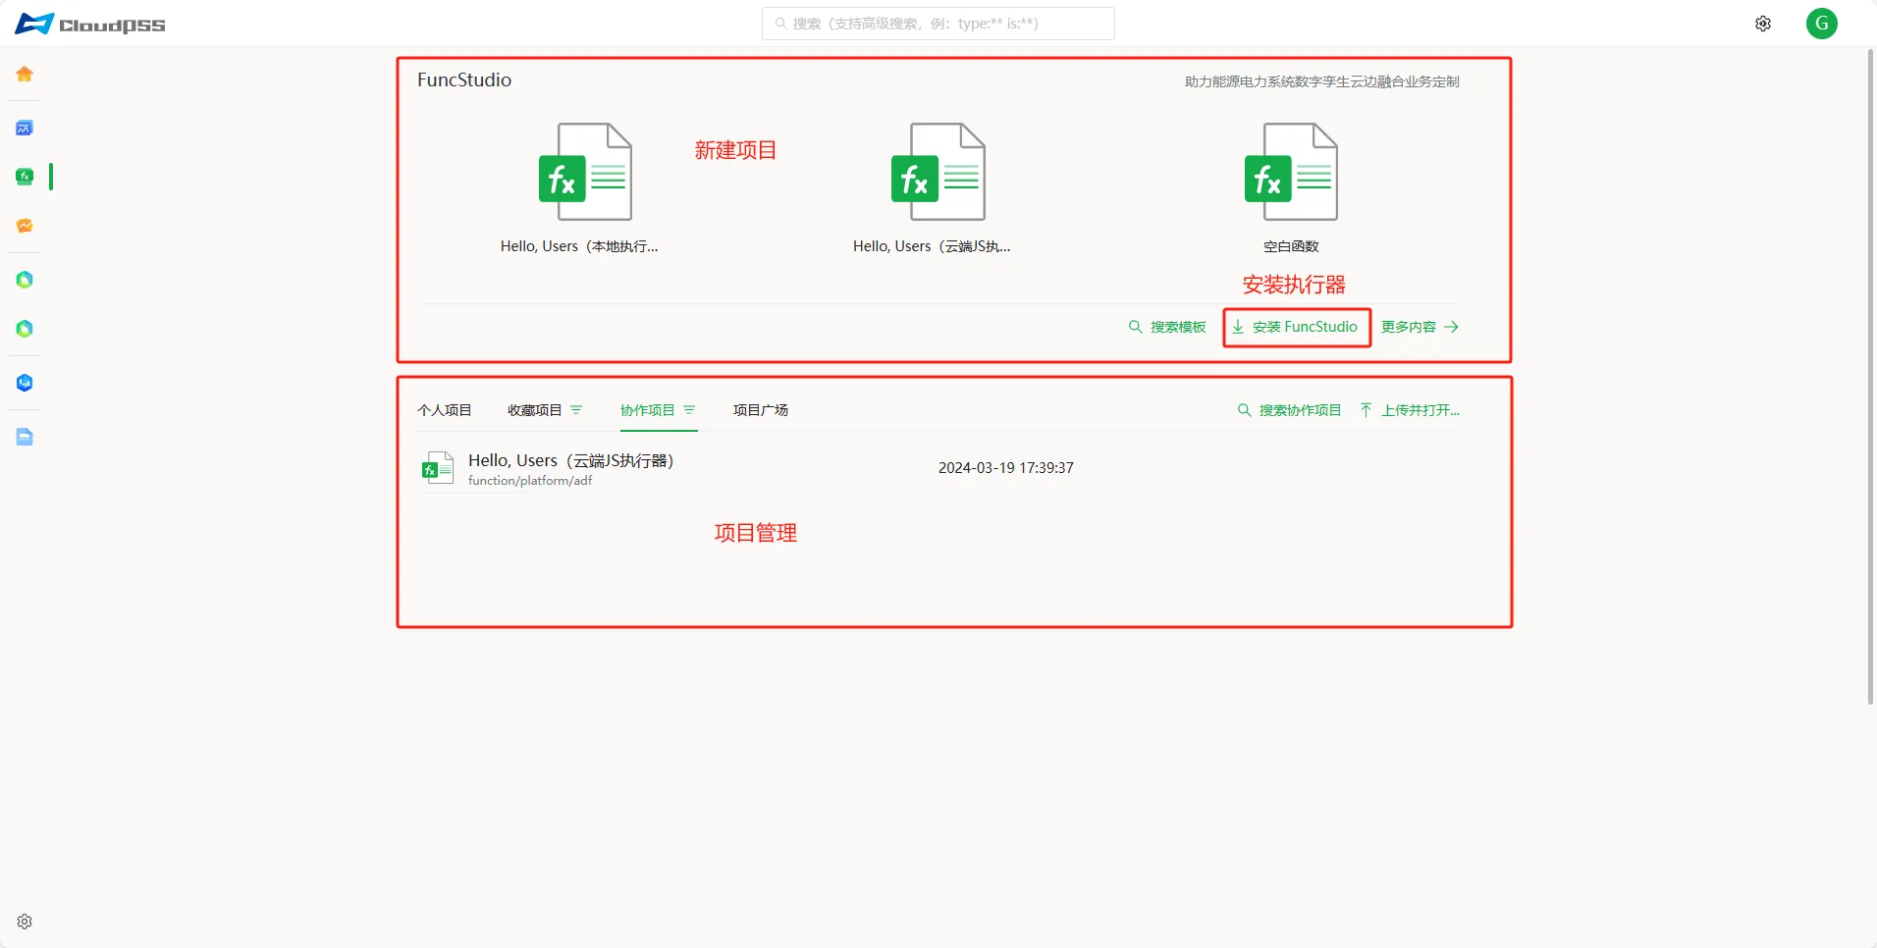The width and height of the screenshot is (1877, 948).
Task: Select the green fx FuncStudio sidebar icon
Action: [x=25, y=177]
